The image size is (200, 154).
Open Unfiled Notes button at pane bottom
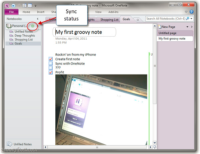click(19, 144)
